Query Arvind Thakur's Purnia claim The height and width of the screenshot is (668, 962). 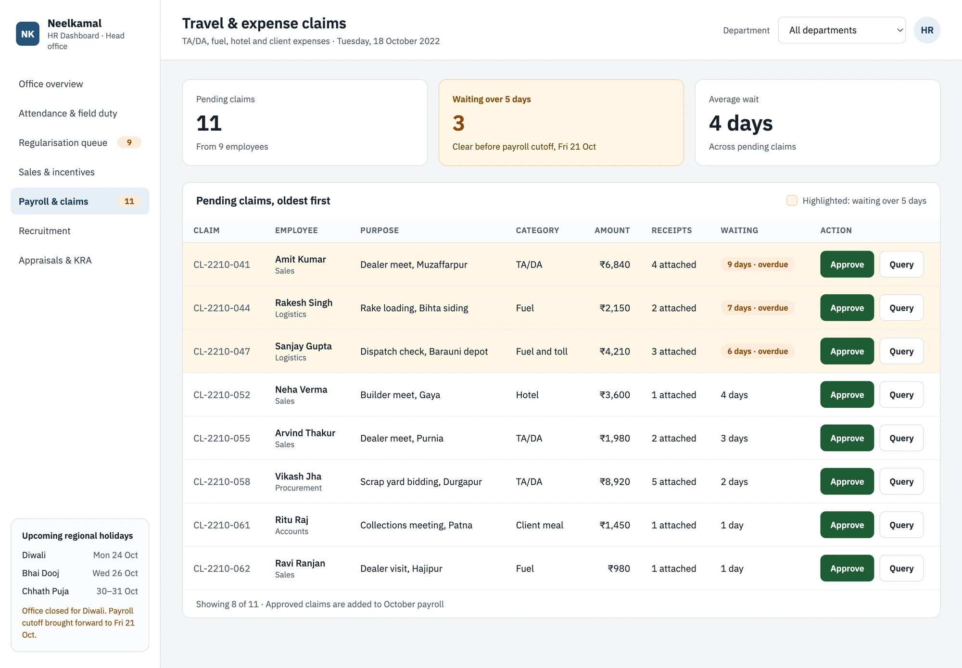point(901,438)
